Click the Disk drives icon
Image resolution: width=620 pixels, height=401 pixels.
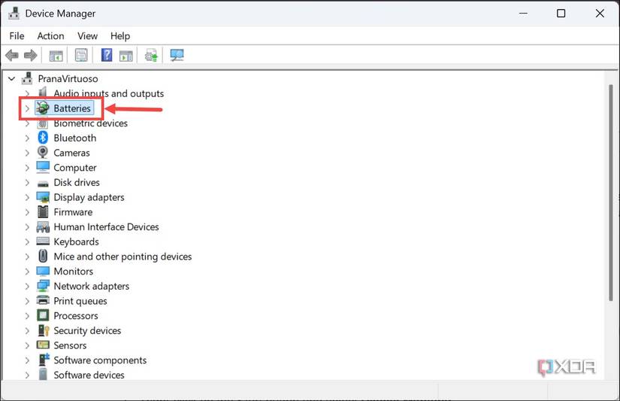[43, 184]
